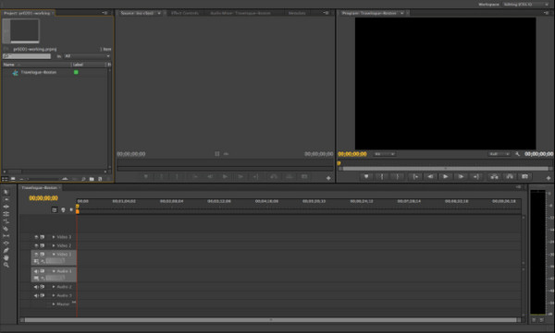The width and height of the screenshot is (555, 333).
Task: Select the Travelogue-Boston sequence in Project panel
Action: pos(39,72)
